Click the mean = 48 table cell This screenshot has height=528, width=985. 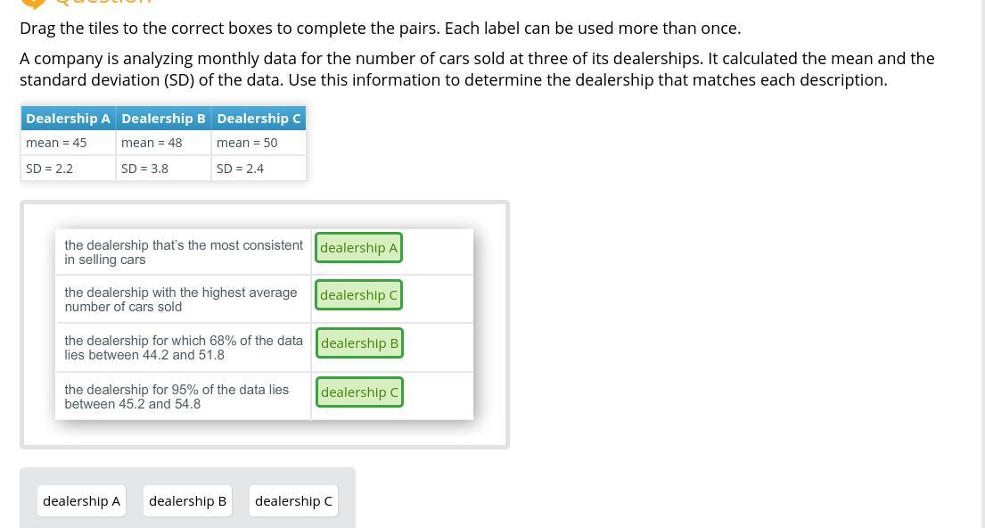pyautogui.click(x=163, y=143)
